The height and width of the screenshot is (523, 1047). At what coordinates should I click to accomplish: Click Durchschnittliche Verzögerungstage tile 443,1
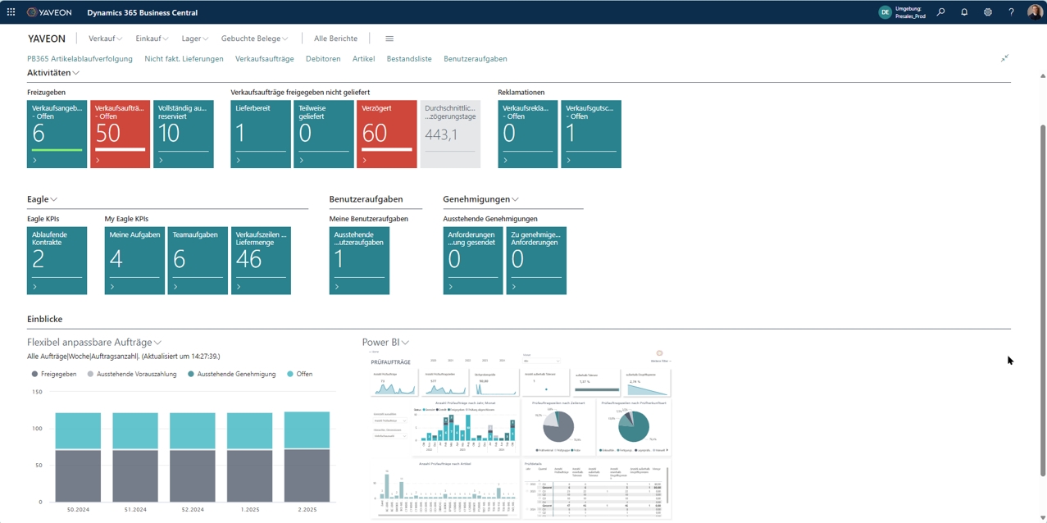(x=450, y=134)
